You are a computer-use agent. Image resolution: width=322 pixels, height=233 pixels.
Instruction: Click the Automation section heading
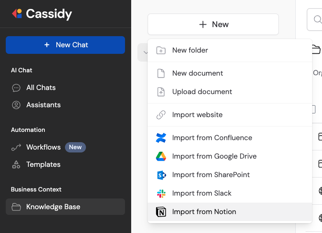tap(28, 130)
